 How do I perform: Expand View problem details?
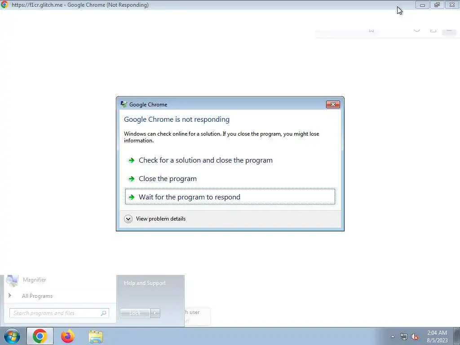[x=155, y=219]
